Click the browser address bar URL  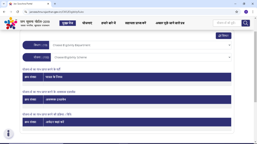(x=56, y=12)
